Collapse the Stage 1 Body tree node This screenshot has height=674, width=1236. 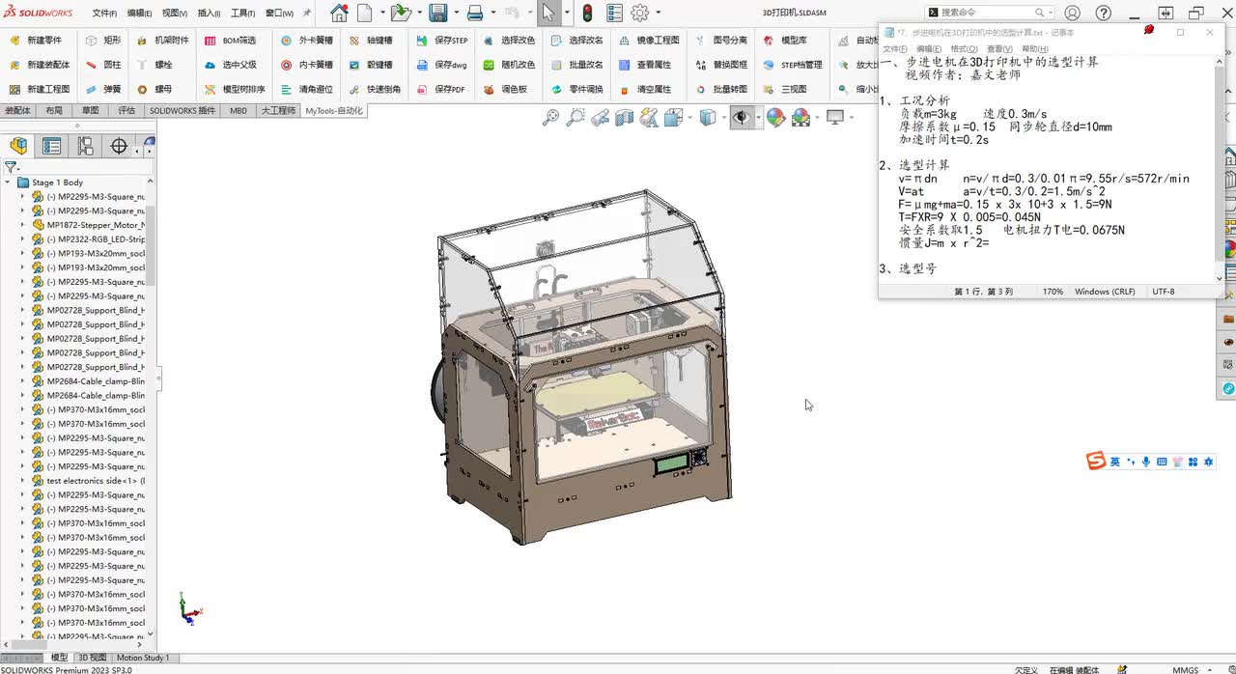pyautogui.click(x=8, y=183)
